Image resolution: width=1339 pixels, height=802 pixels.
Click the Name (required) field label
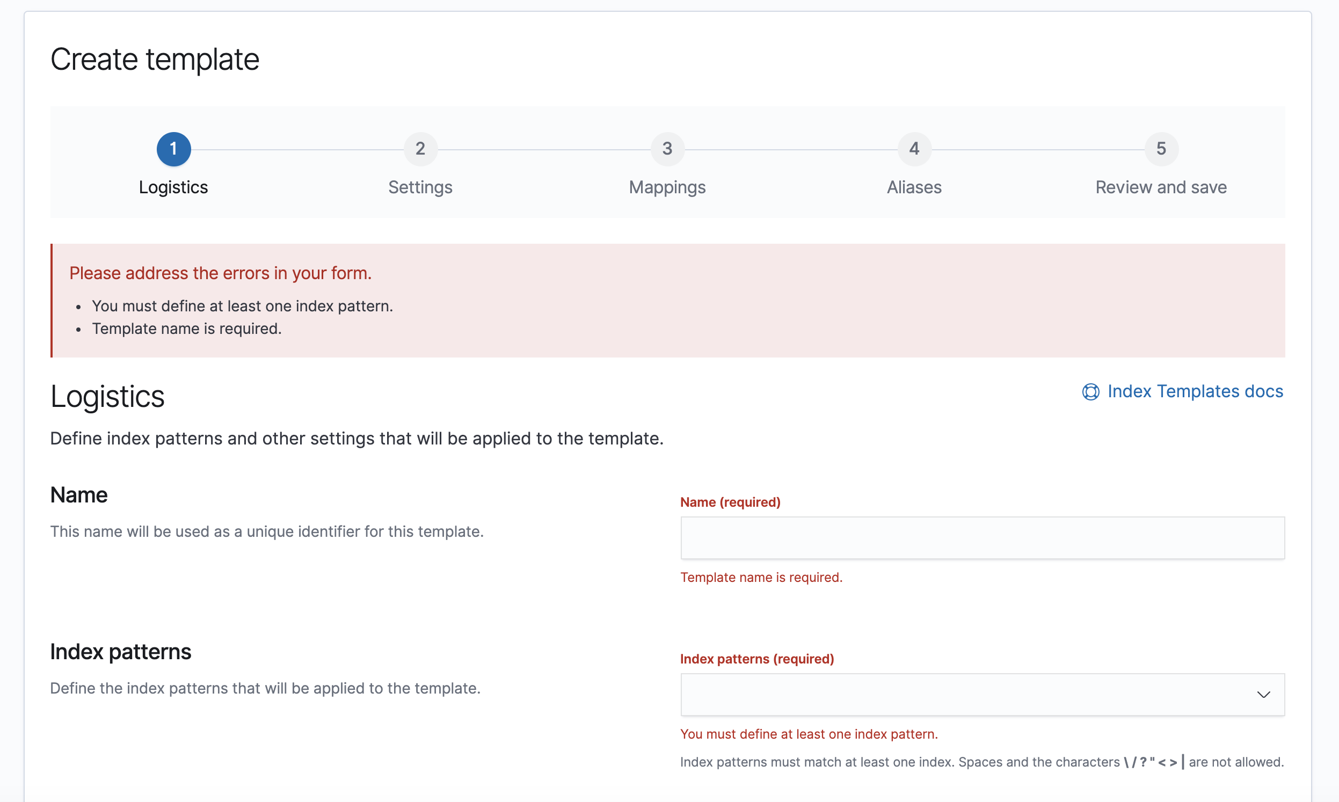click(730, 502)
